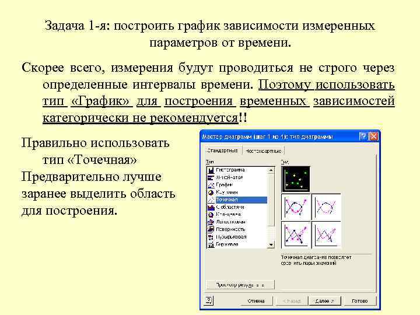Choose the black markers-only scatter subtype
Image resolution: width=420 pixels, height=315 pixels.
pos(296,179)
